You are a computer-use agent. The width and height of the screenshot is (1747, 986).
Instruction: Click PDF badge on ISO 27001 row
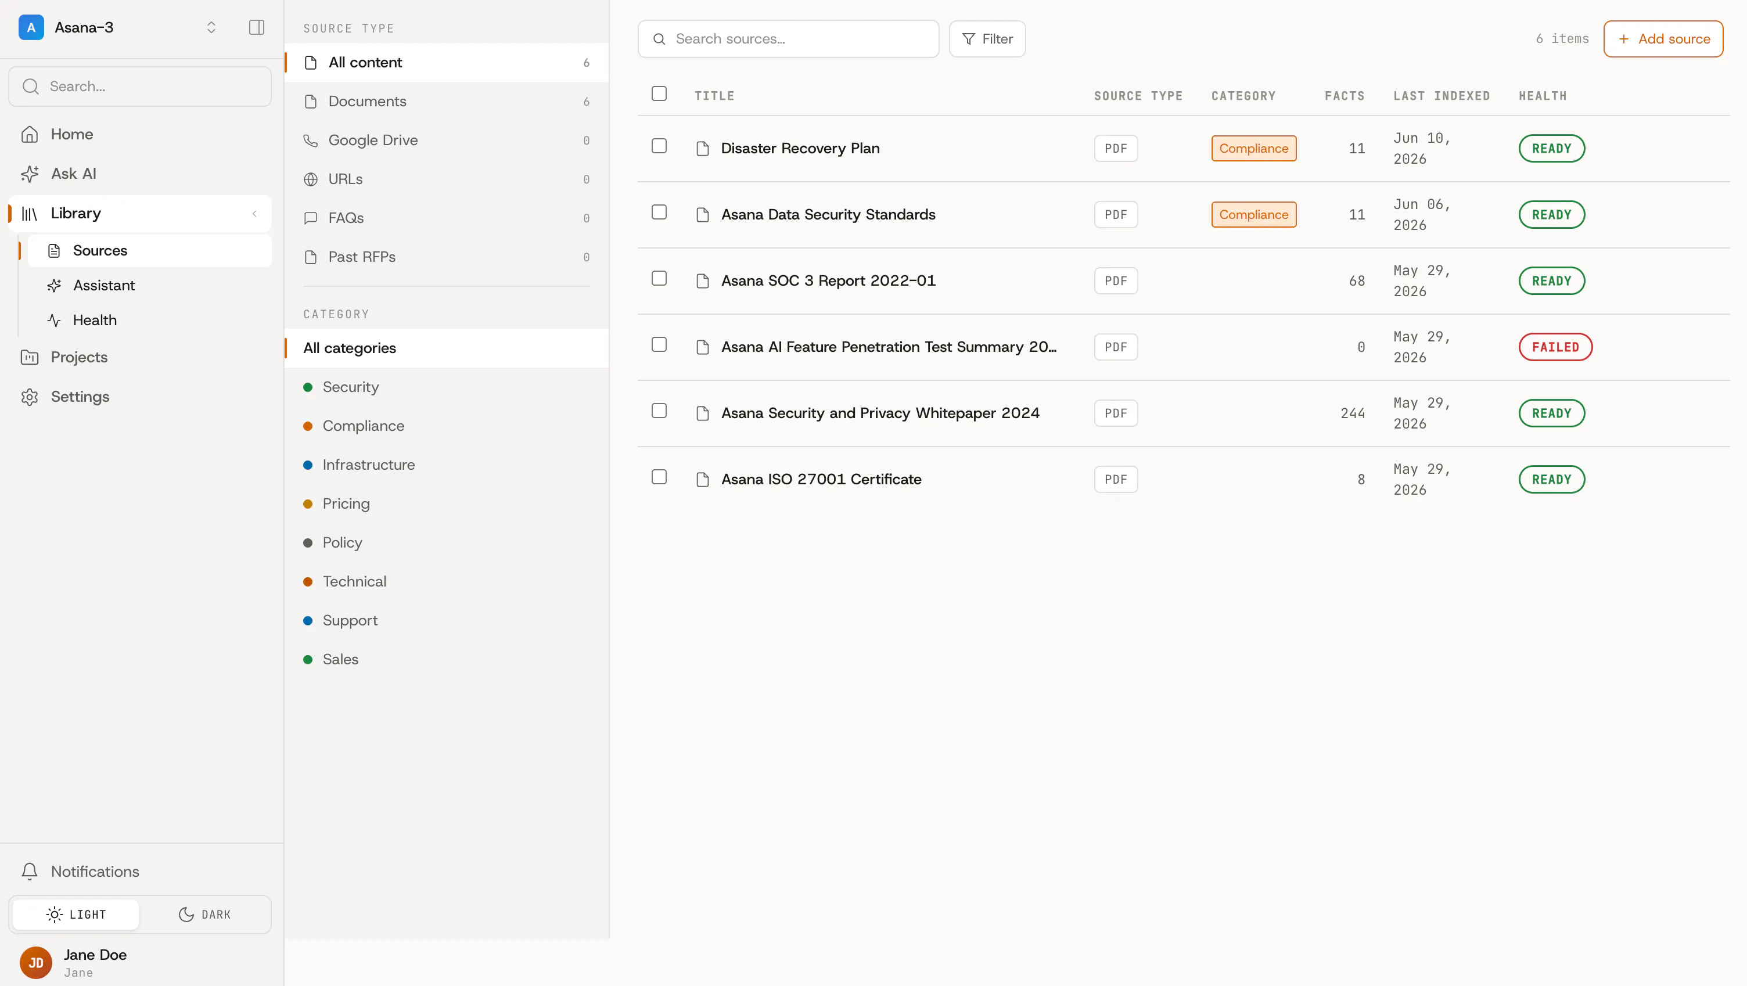click(x=1116, y=480)
